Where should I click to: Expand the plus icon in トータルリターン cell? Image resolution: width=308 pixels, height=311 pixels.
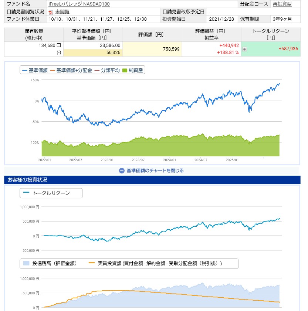tap(244, 49)
